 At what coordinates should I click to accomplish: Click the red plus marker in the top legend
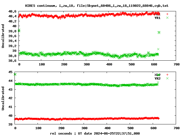167,14
